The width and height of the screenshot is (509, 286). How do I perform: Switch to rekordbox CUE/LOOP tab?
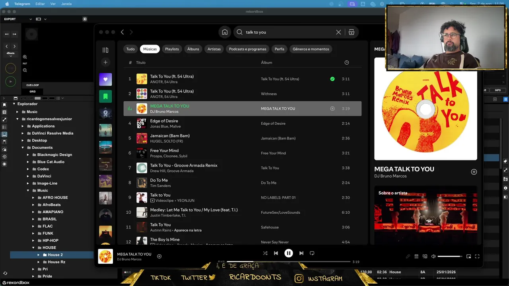33,85
